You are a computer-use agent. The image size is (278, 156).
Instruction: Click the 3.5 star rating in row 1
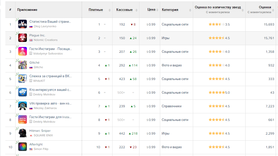coord(219,24)
